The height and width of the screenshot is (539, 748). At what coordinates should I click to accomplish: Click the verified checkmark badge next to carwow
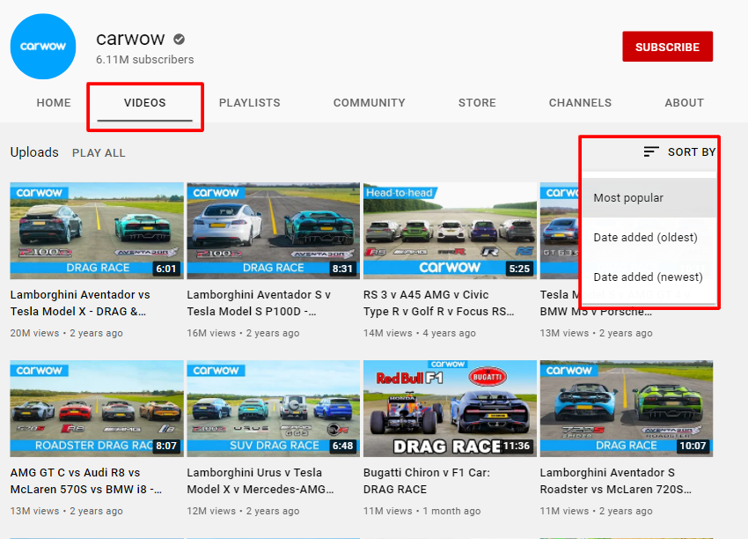pos(180,39)
